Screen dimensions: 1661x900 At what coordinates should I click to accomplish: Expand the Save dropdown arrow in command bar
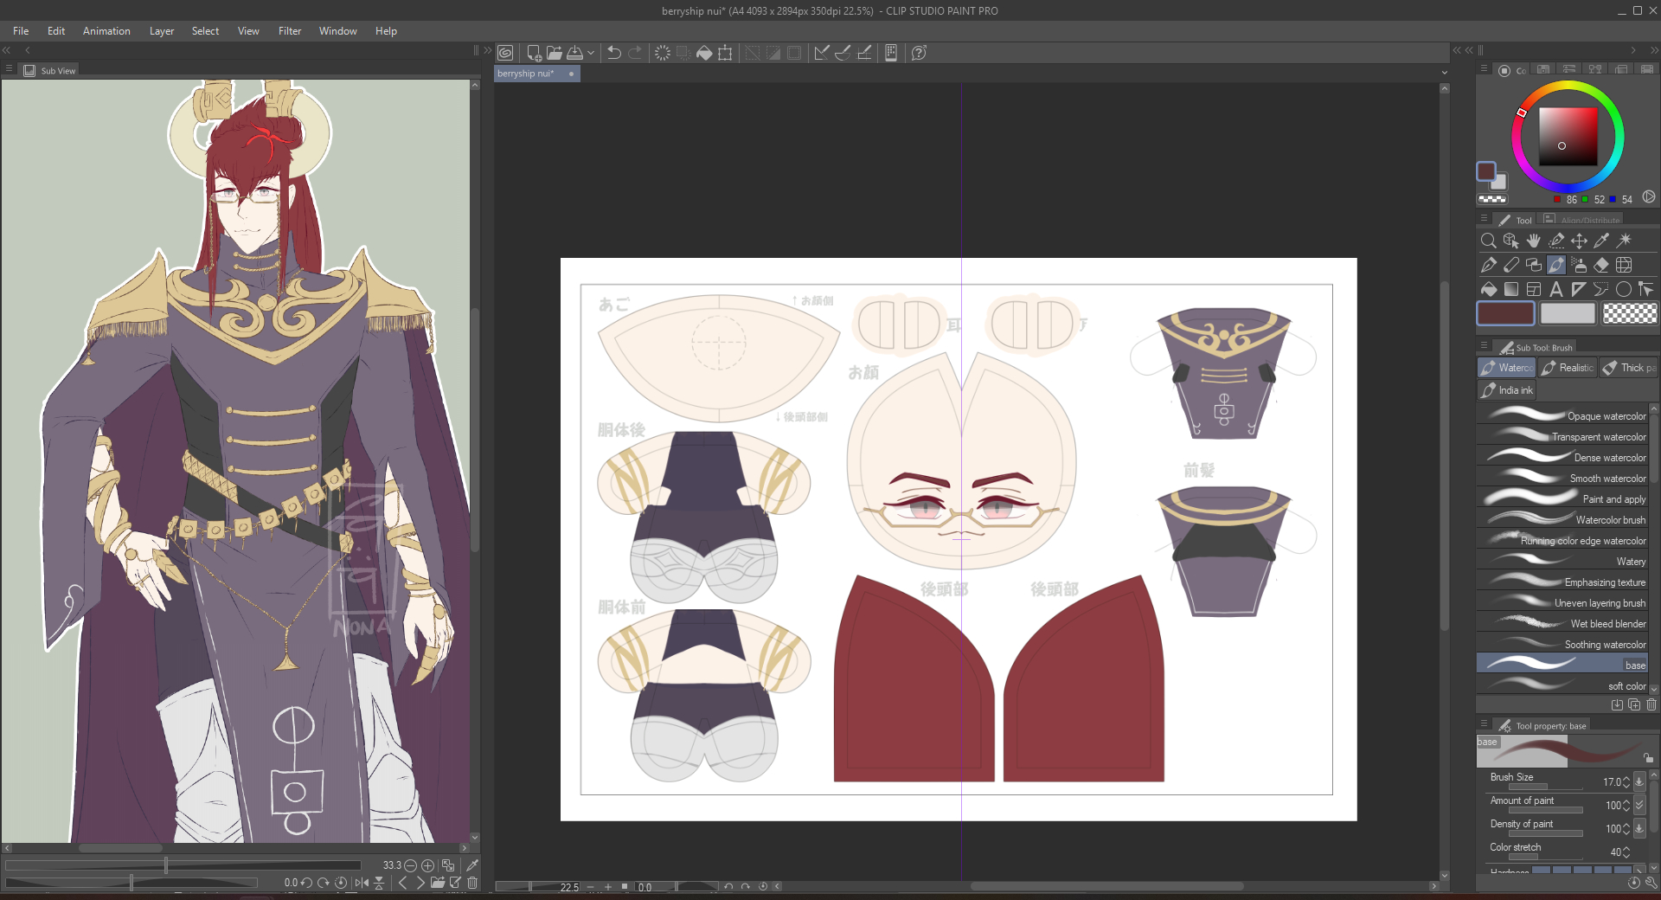(591, 53)
